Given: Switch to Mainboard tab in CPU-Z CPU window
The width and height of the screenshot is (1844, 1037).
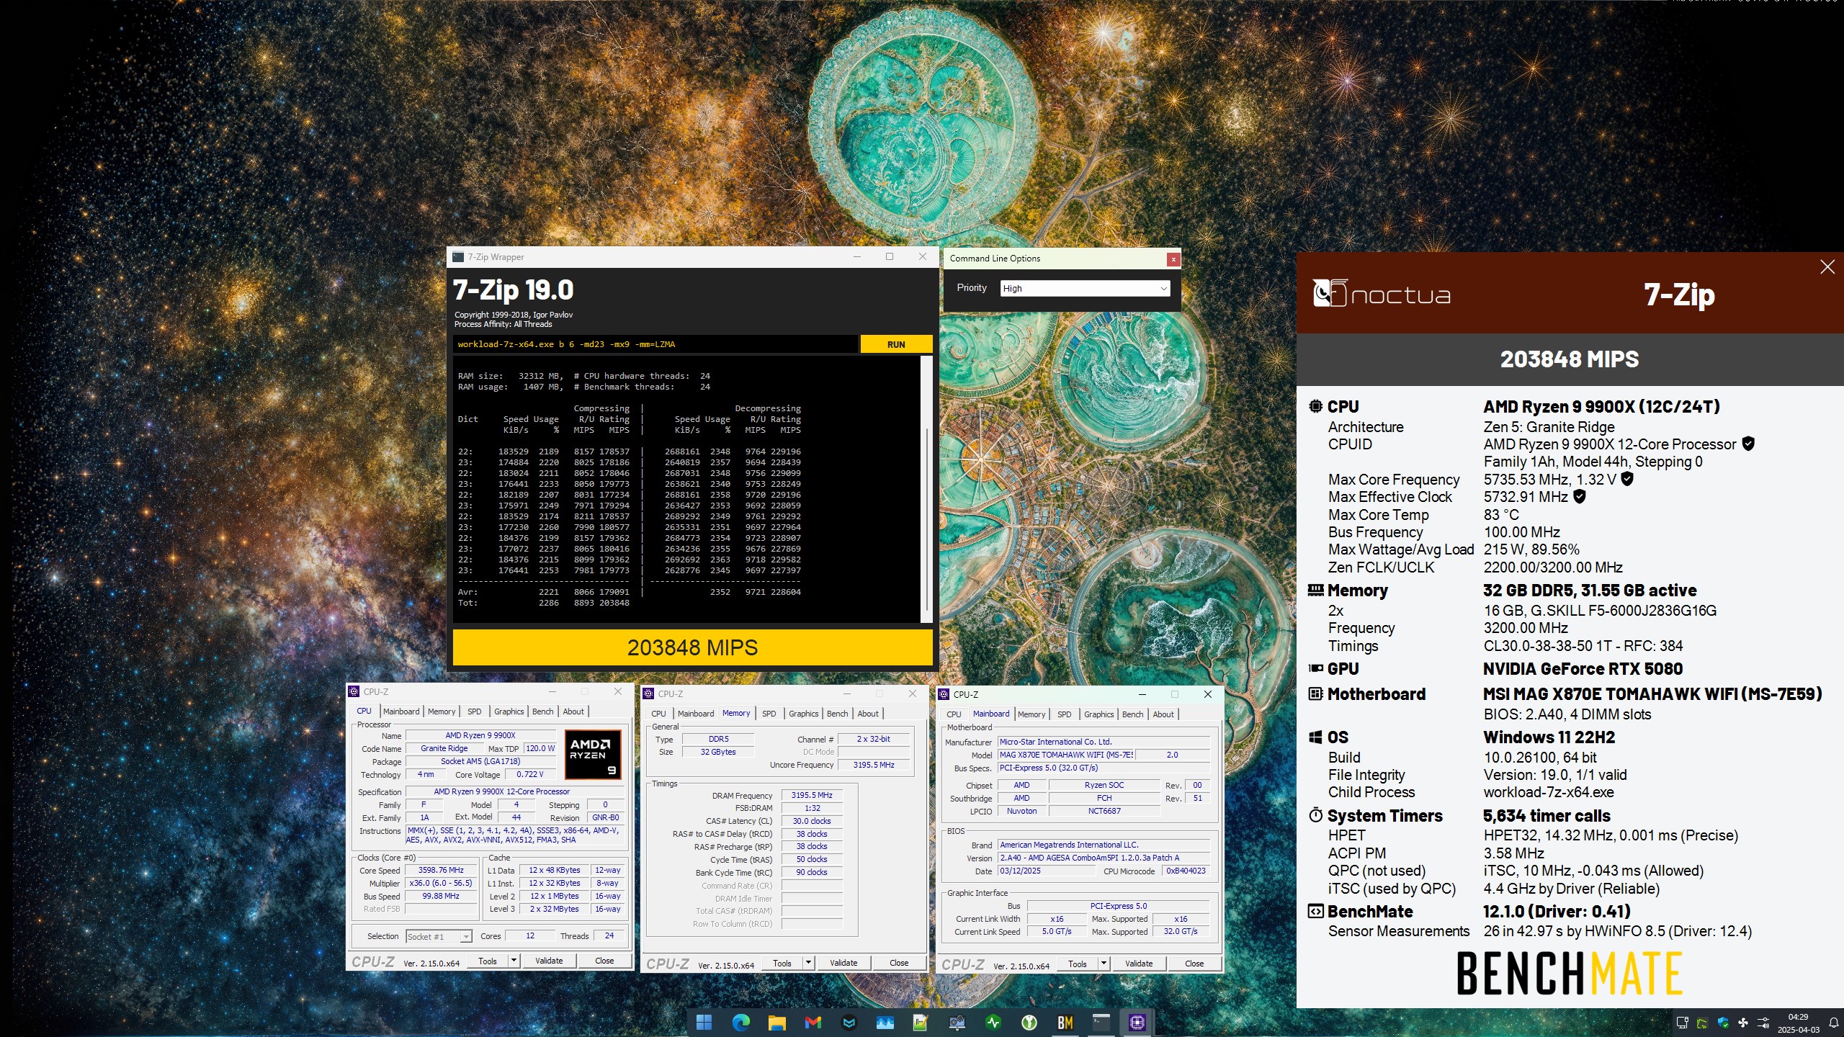Looking at the screenshot, I should click(x=401, y=711).
